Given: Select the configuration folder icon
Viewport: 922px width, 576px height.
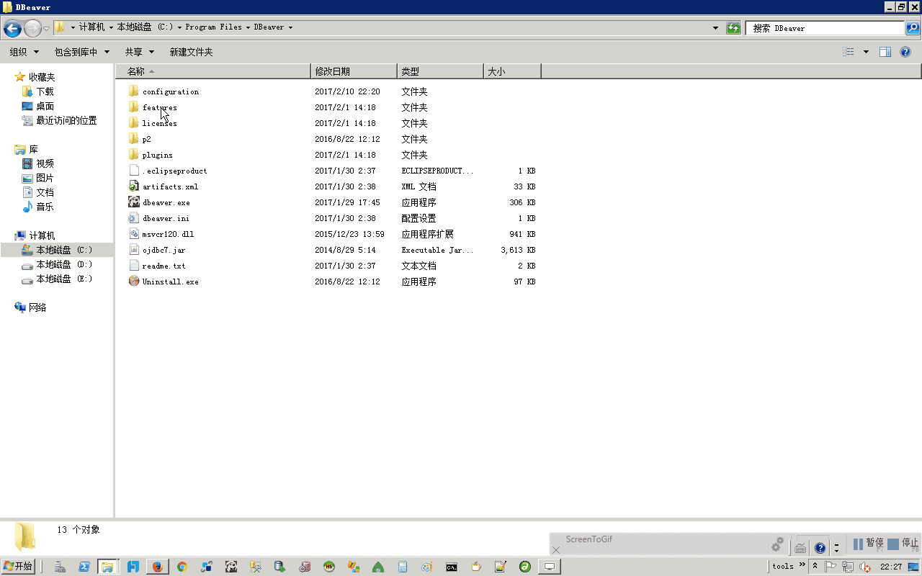Looking at the screenshot, I should click(134, 91).
